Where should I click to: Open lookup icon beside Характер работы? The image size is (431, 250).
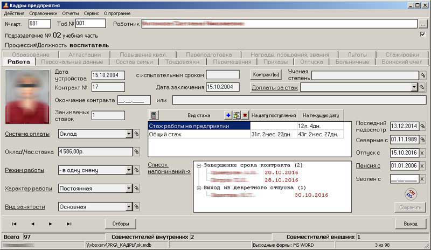[x=136, y=189]
